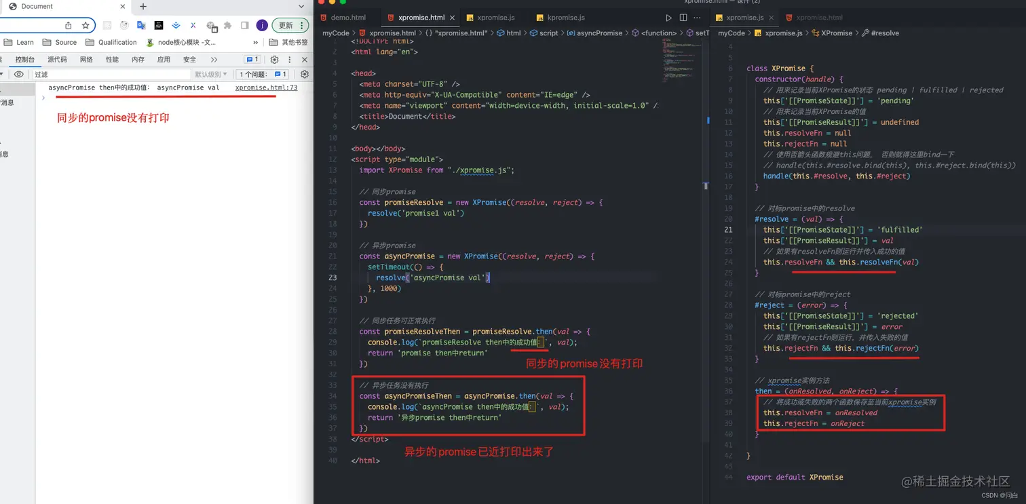The width and height of the screenshot is (1026, 504).
Task: Click line number 23 in left editor
Action: coord(332,277)
